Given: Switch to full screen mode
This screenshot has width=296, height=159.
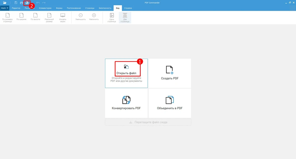Looking at the screenshot, I should (x=63, y=18).
